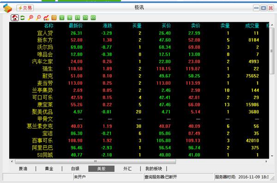Select the 康宝莱 stock row
Viewport: 277px width, 183px height.
[x=139, y=105]
